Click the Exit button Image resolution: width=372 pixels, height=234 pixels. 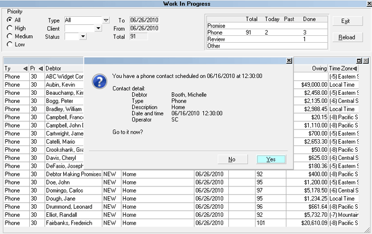(347, 21)
